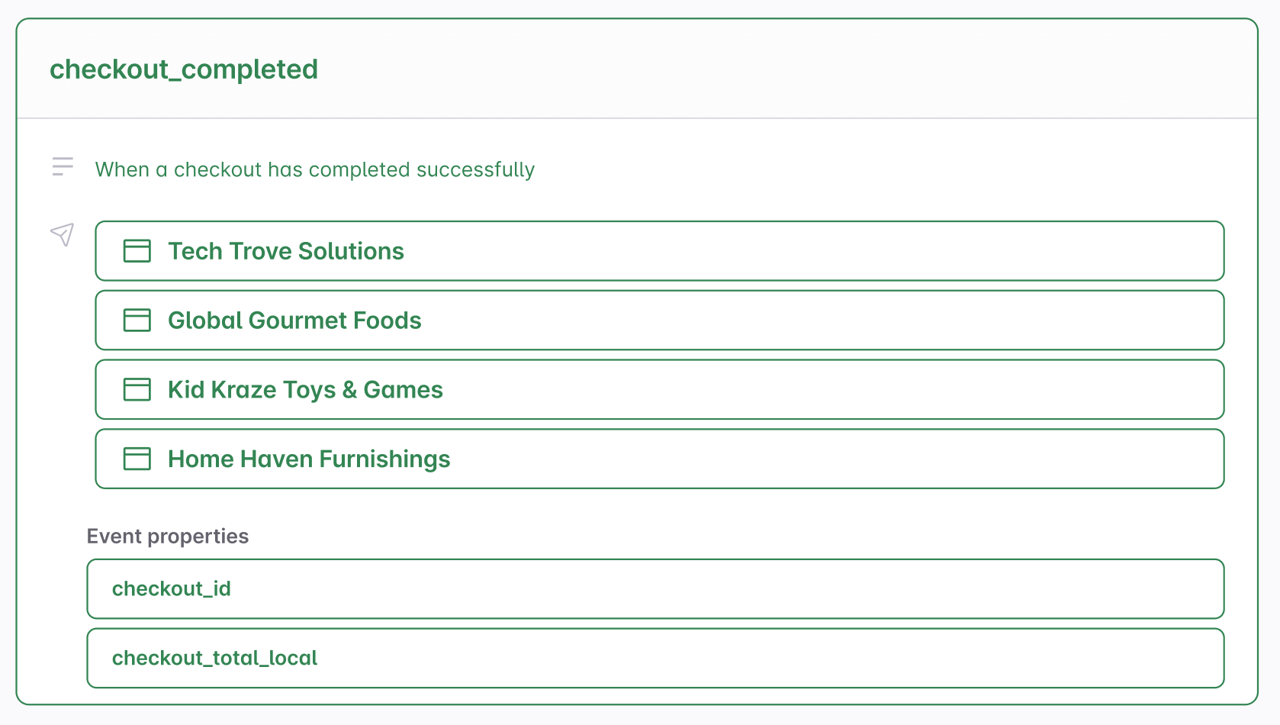Select the checkout_total_local property field
Image resolution: width=1280 pixels, height=725 pixels.
coord(656,658)
